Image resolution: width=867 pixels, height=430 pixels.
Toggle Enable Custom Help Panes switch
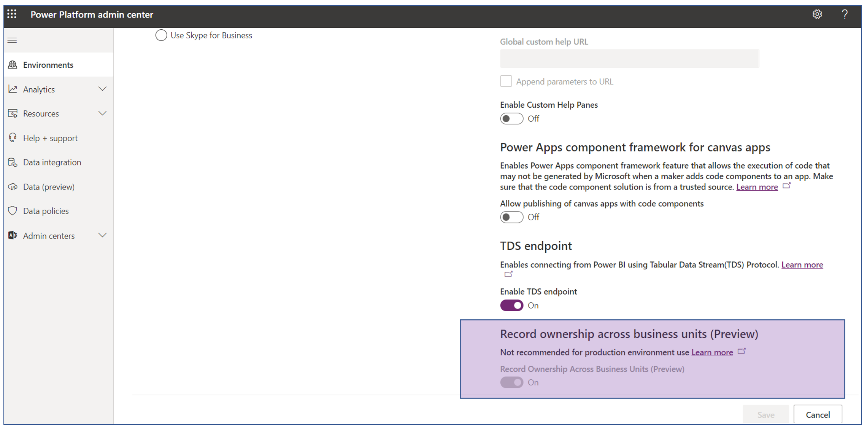click(x=511, y=119)
